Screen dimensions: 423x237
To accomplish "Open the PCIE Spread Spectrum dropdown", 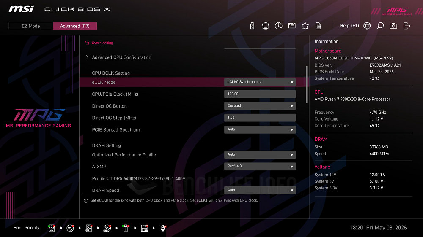I will click(260, 129).
